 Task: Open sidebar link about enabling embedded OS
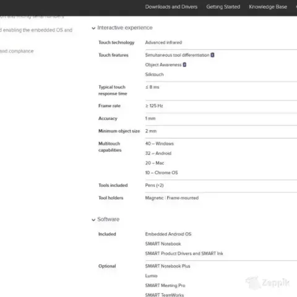(36, 30)
